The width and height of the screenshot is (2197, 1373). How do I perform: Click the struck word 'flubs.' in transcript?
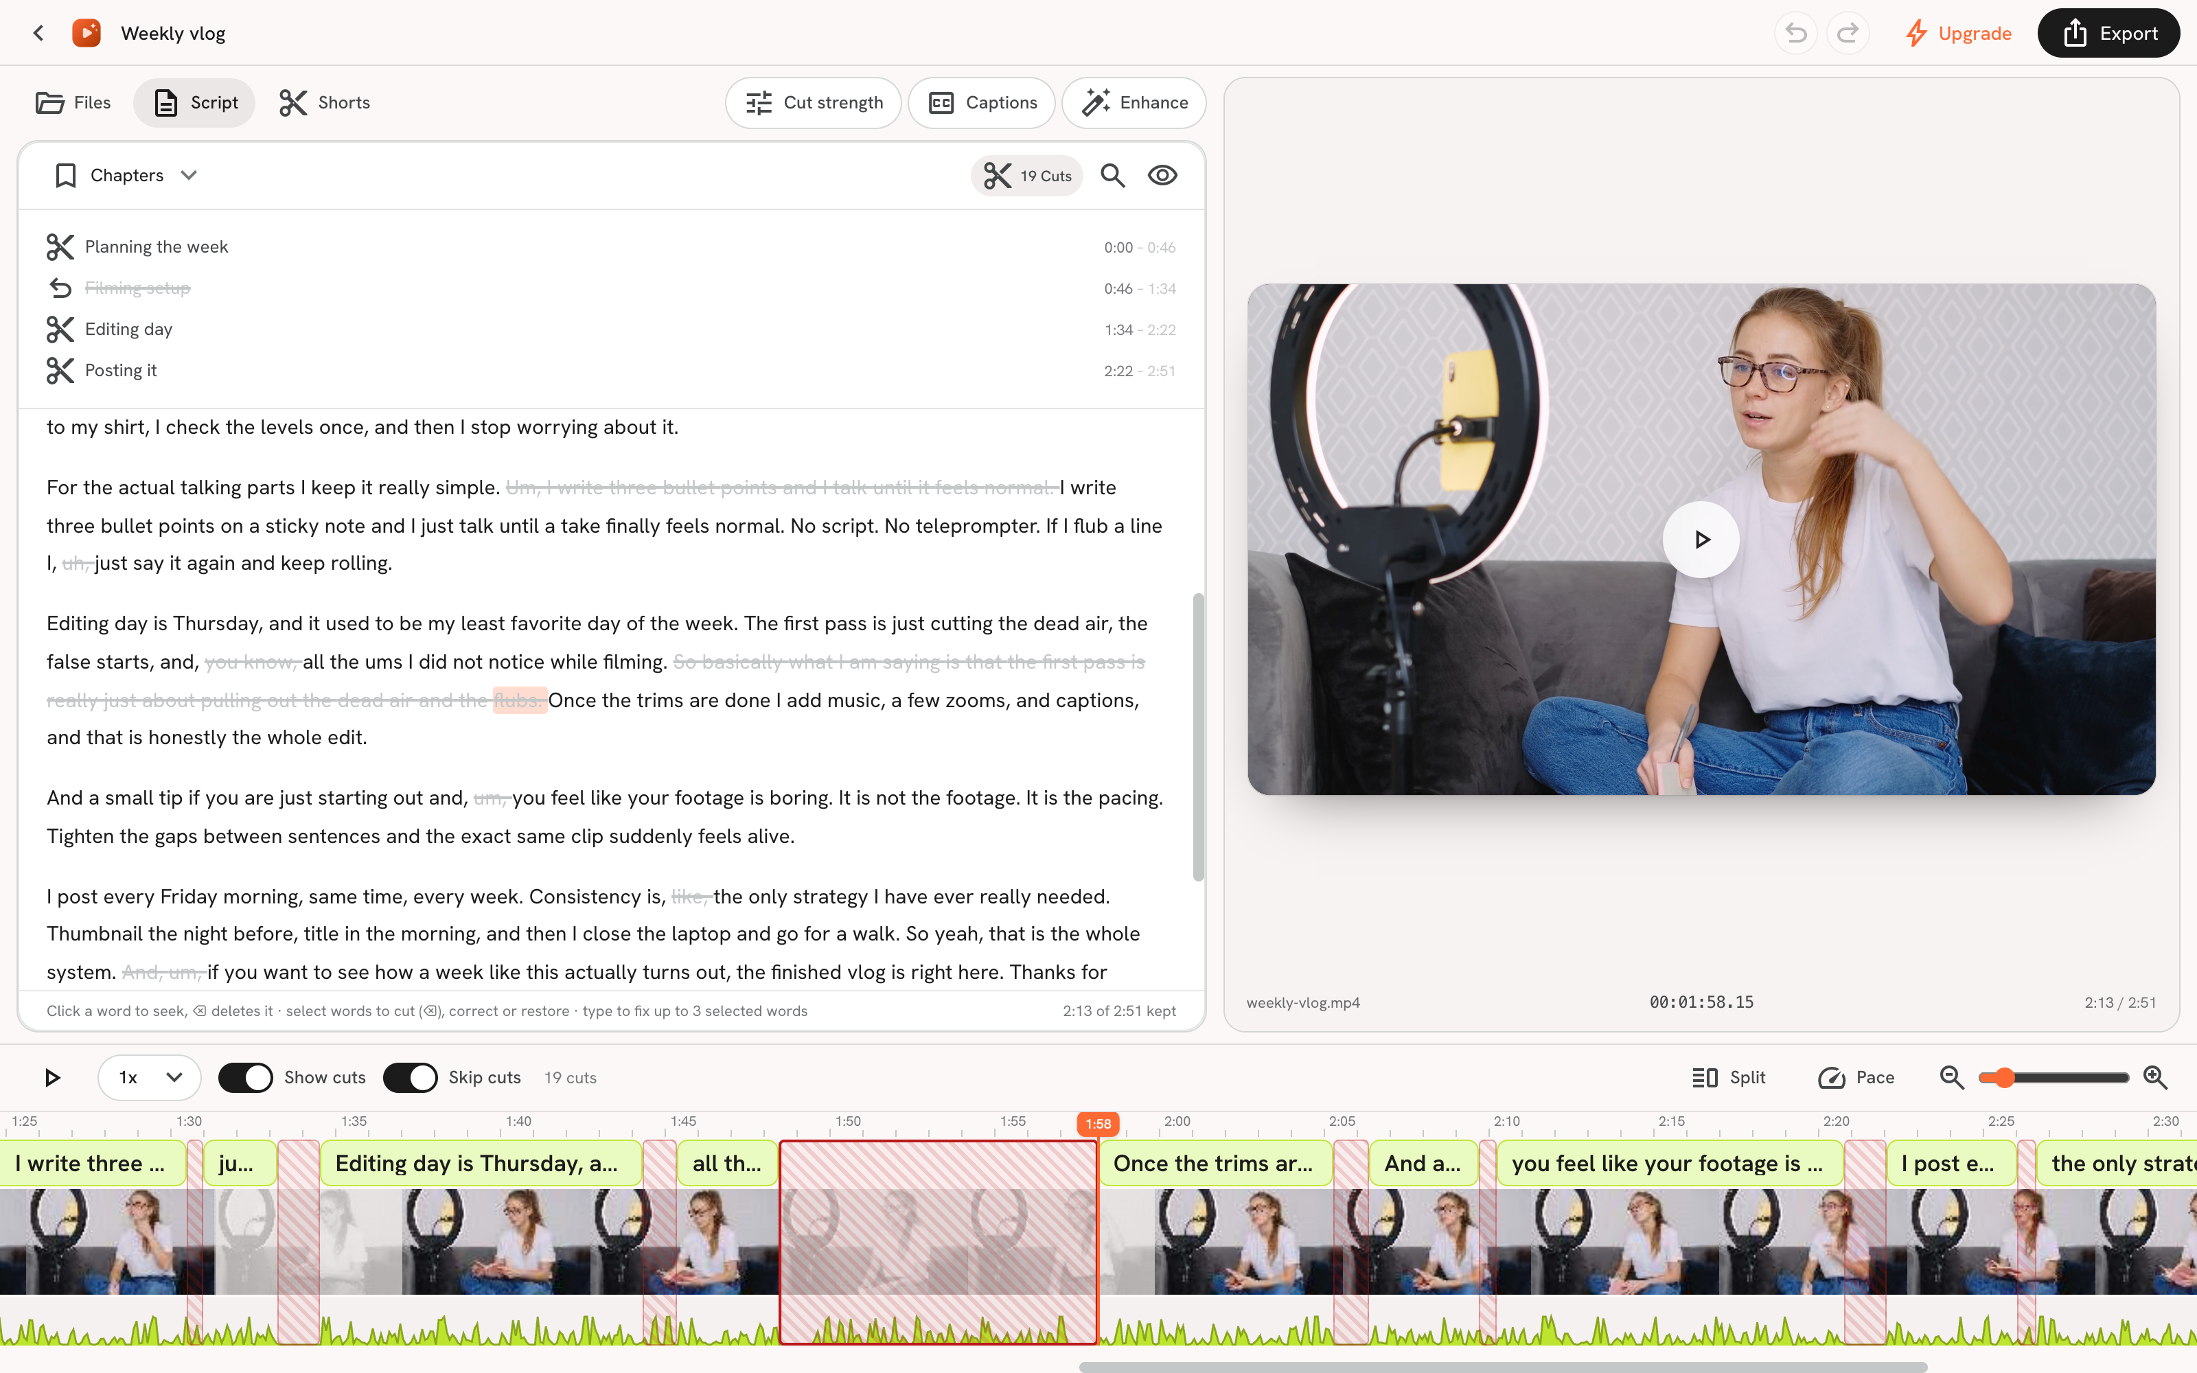519,700
